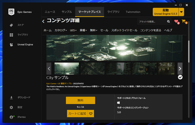The image size is (195, 125).
Task: Switch to the サンプル tab
Action: click(67, 12)
